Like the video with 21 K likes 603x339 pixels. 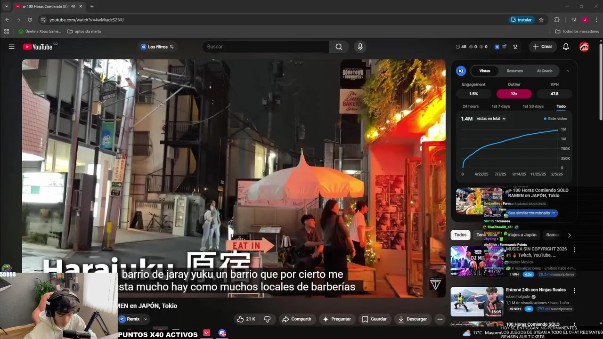coord(246,319)
